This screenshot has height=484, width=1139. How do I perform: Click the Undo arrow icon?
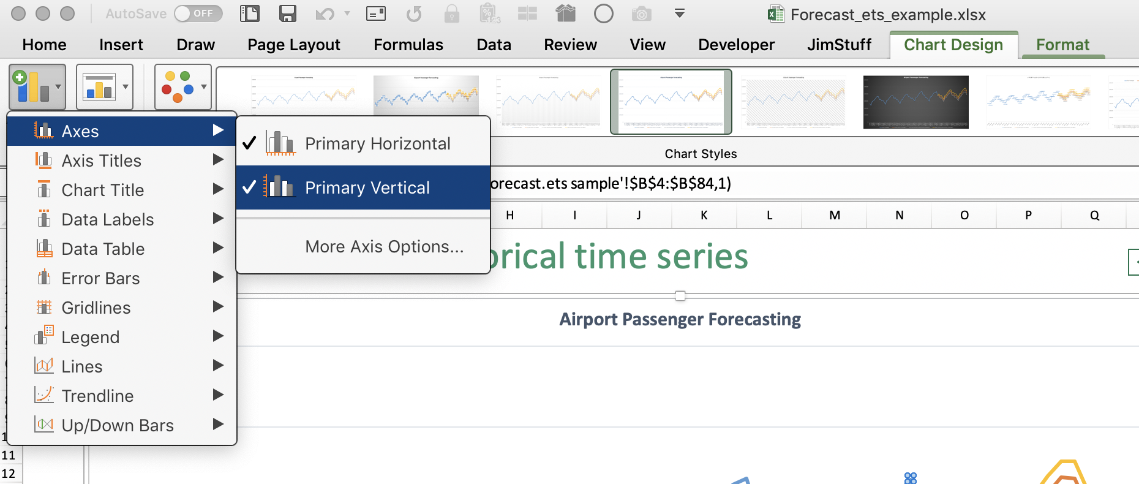coord(324,13)
